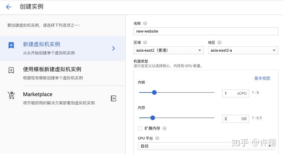This screenshot has height=154, width=283.
Task: Expand the CPU 平台 自动 dropdown
Action: pyautogui.click(x=206, y=146)
